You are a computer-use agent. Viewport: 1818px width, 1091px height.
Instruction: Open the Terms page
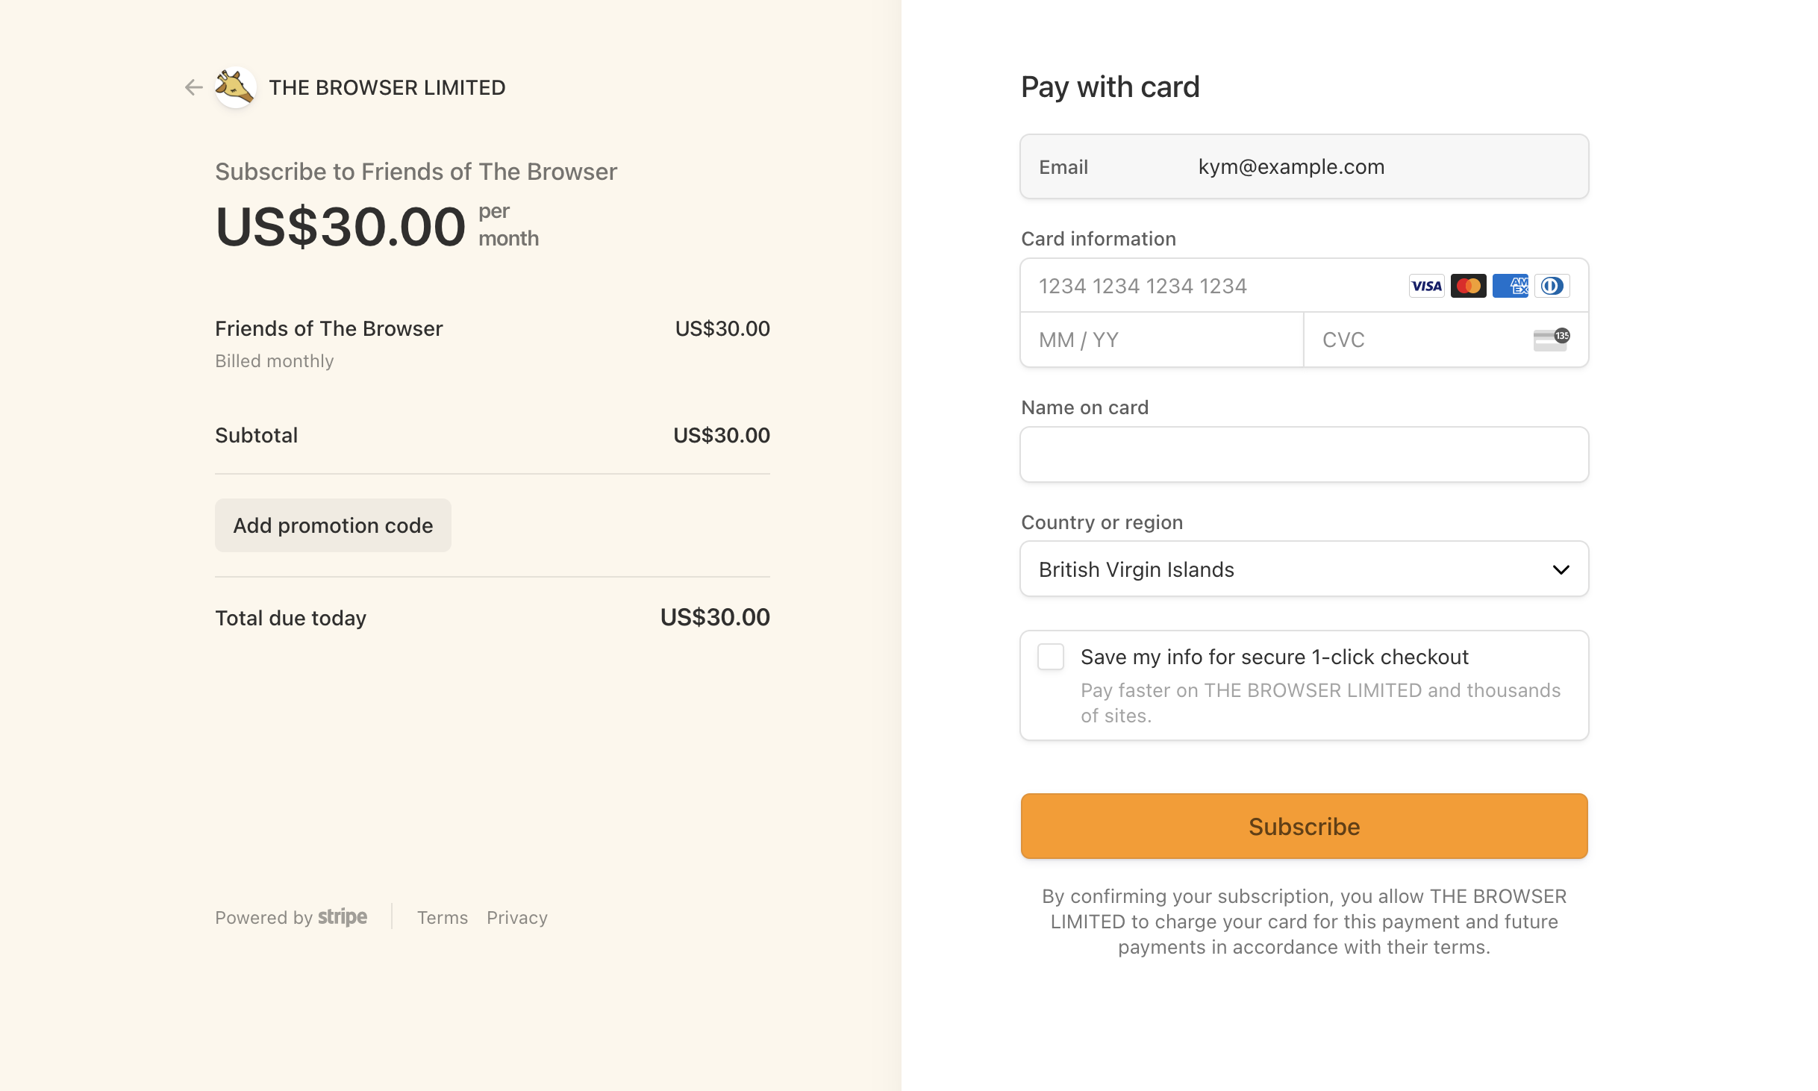click(x=442, y=917)
